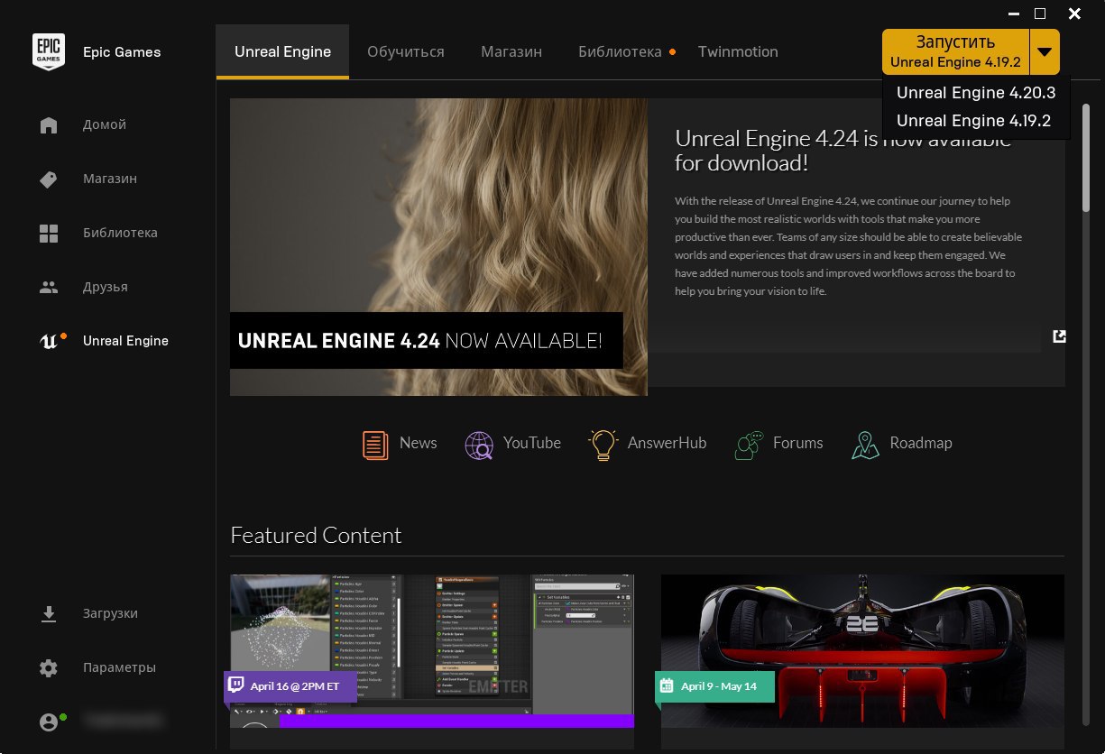Expand the launch version dropdown arrow
Viewport: 1105px width, 754px height.
tap(1045, 51)
